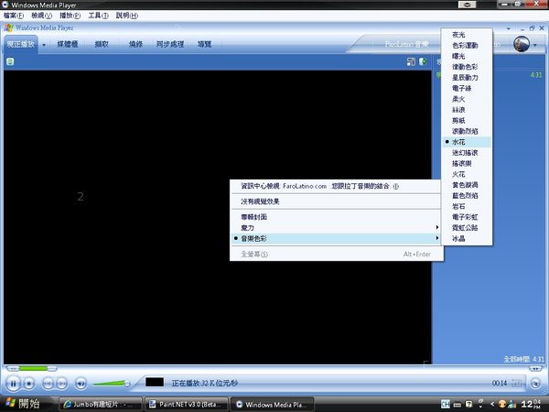Click the now-playing options icon top-left
The height and width of the screenshot is (412, 549).
pos(10,62)
